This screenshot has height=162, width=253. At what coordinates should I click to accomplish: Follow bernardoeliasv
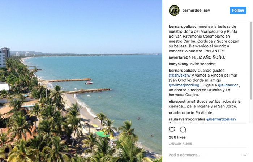pos(238,10)
